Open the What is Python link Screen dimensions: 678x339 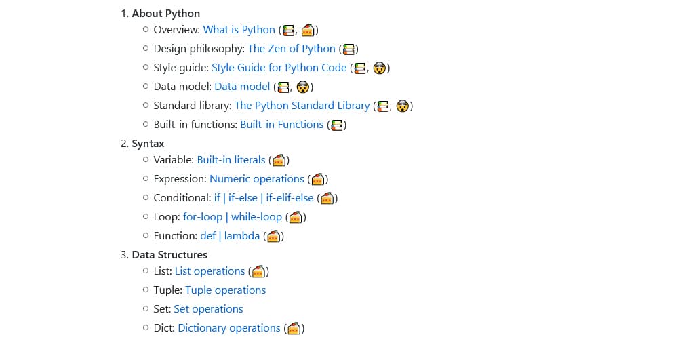click(239, 30)
